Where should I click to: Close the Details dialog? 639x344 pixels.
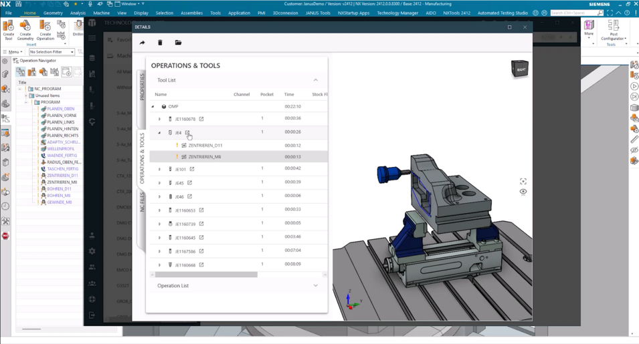525,27
